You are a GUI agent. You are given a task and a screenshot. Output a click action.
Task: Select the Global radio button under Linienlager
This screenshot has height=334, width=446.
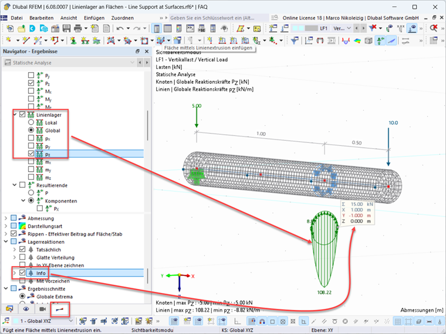(x=31, y=130)
